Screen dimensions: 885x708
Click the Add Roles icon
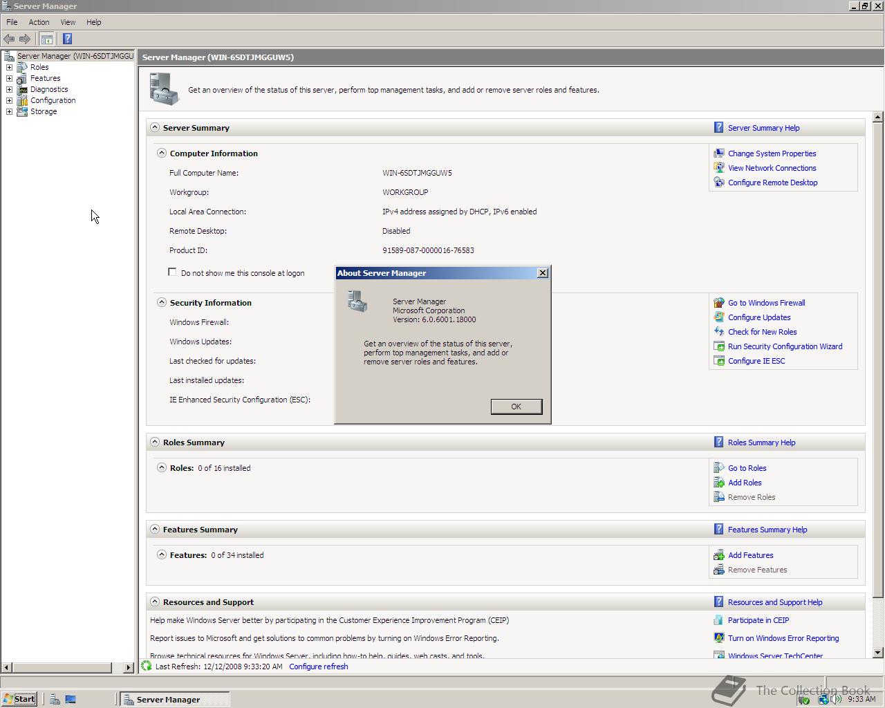tap(719, 483)
